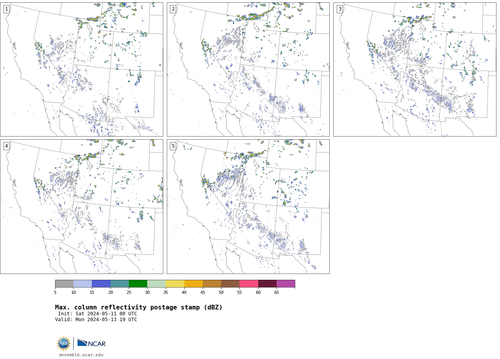Image resolution: width=500 pixels, height=359 pixels.
Task: Click the orange 40-45 dBZ swatch
Action: click(x=193, y=284)
